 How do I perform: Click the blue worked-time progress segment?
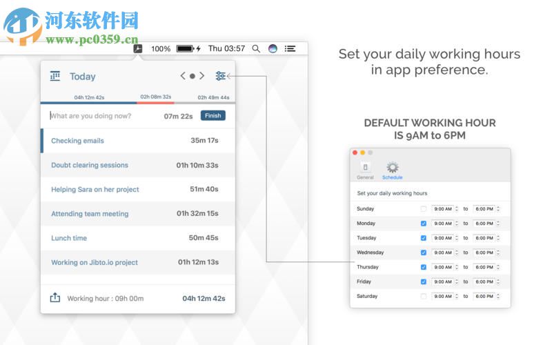pos(89,103)
